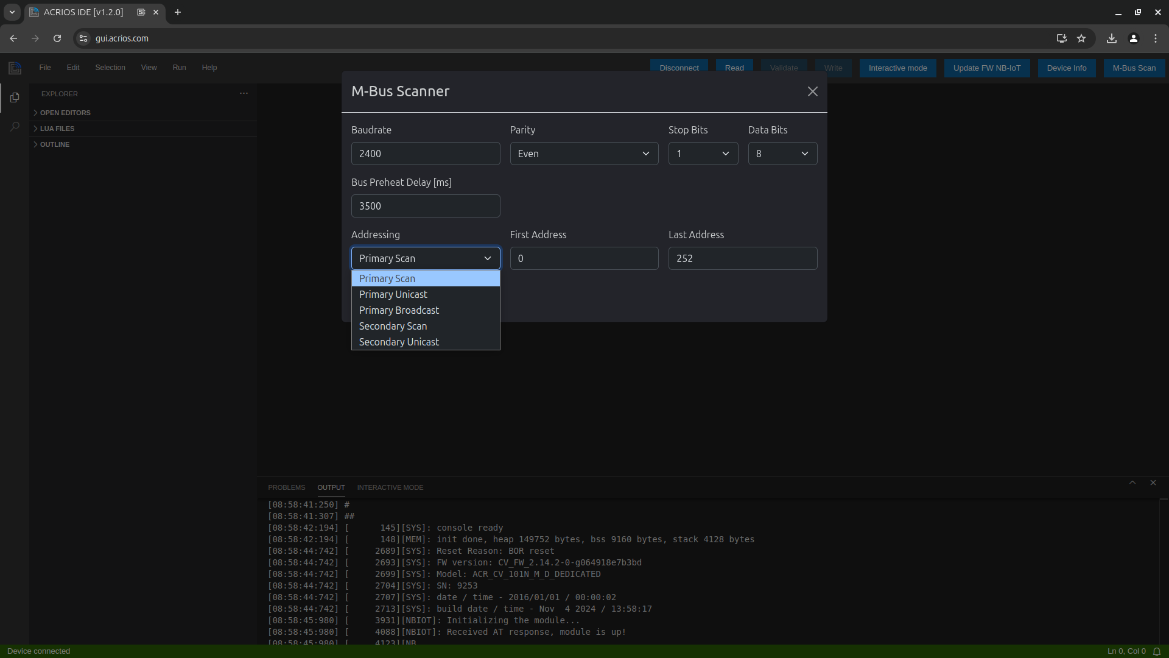Click the Disconnect toolbar icon
1169x658 pixels.
(x=678, y=68)
